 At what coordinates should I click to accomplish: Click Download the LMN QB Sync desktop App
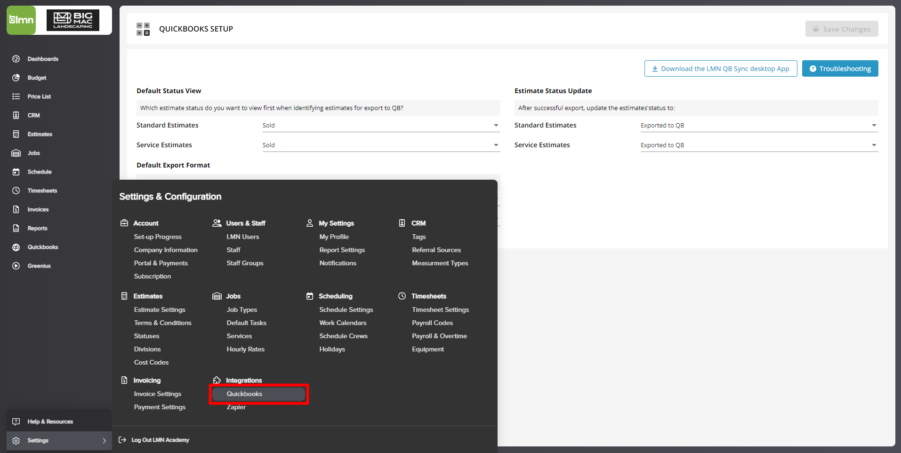[x=721, y=69]
